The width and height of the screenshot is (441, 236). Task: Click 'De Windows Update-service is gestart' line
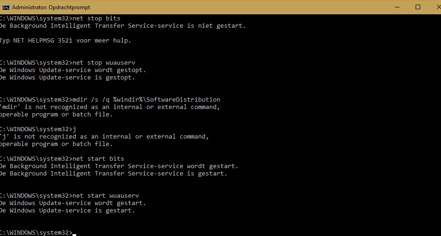coord(67,211)
